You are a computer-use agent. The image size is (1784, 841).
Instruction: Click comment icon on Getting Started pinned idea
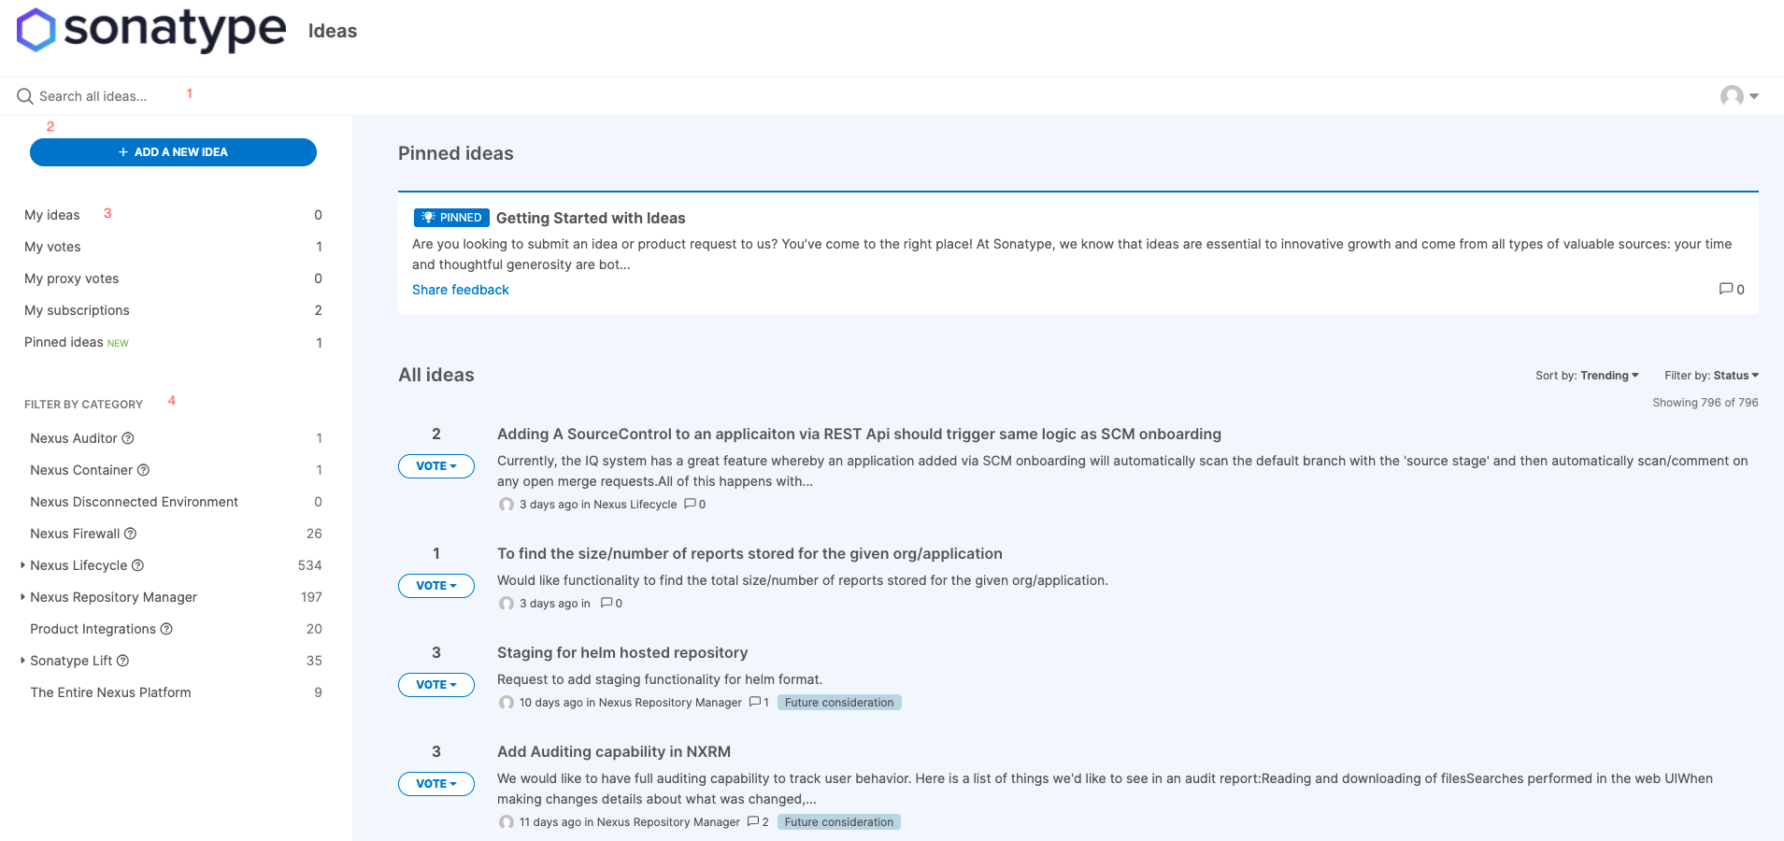pos(1726,289)
